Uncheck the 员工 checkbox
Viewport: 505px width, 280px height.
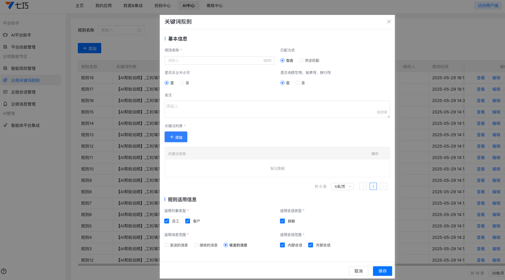point(167,221)
